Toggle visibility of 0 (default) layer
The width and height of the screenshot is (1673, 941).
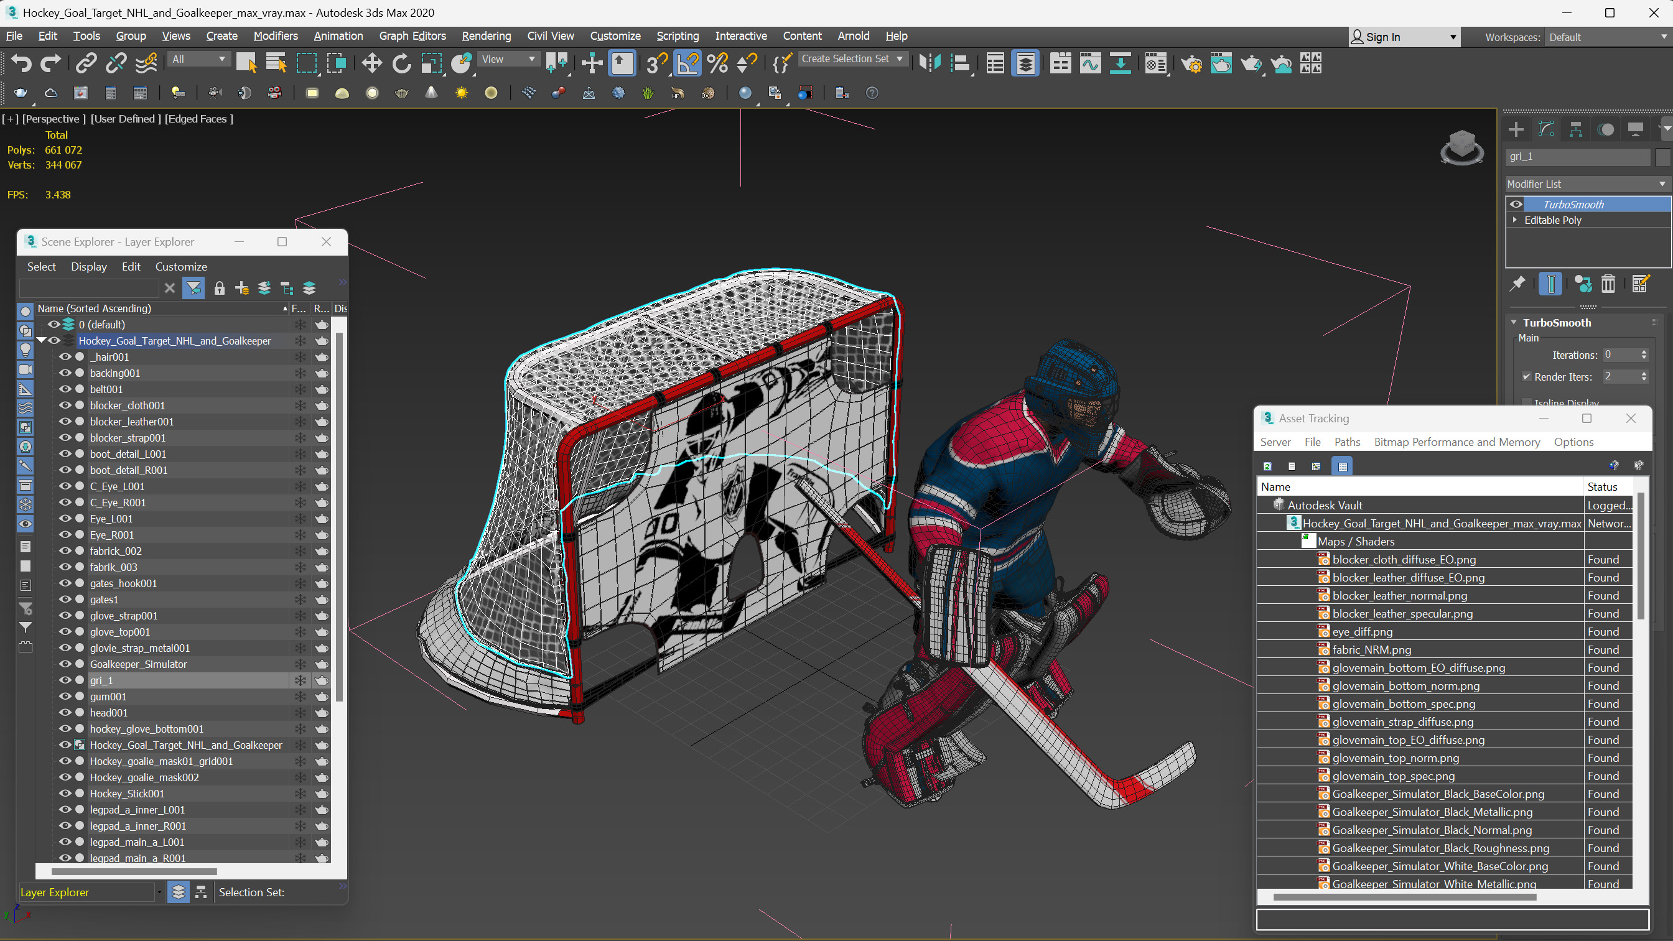54,324
